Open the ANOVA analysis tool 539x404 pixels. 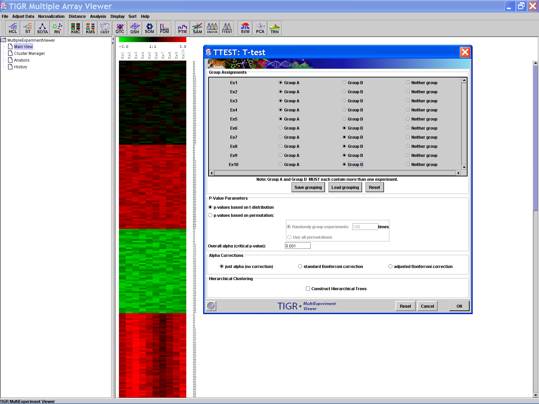click(212, 28)
